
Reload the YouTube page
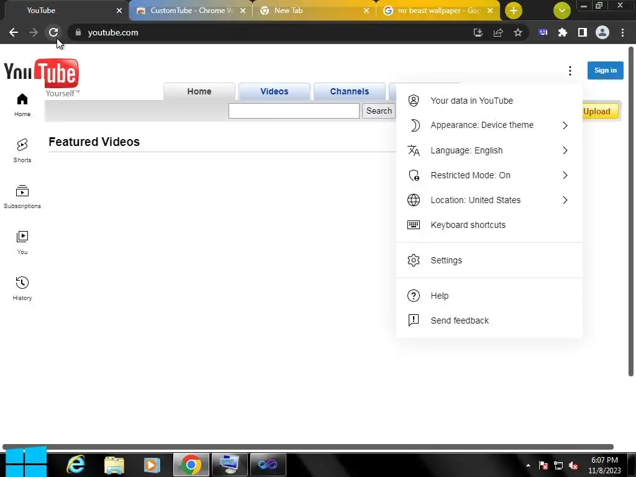coord(53,32)
